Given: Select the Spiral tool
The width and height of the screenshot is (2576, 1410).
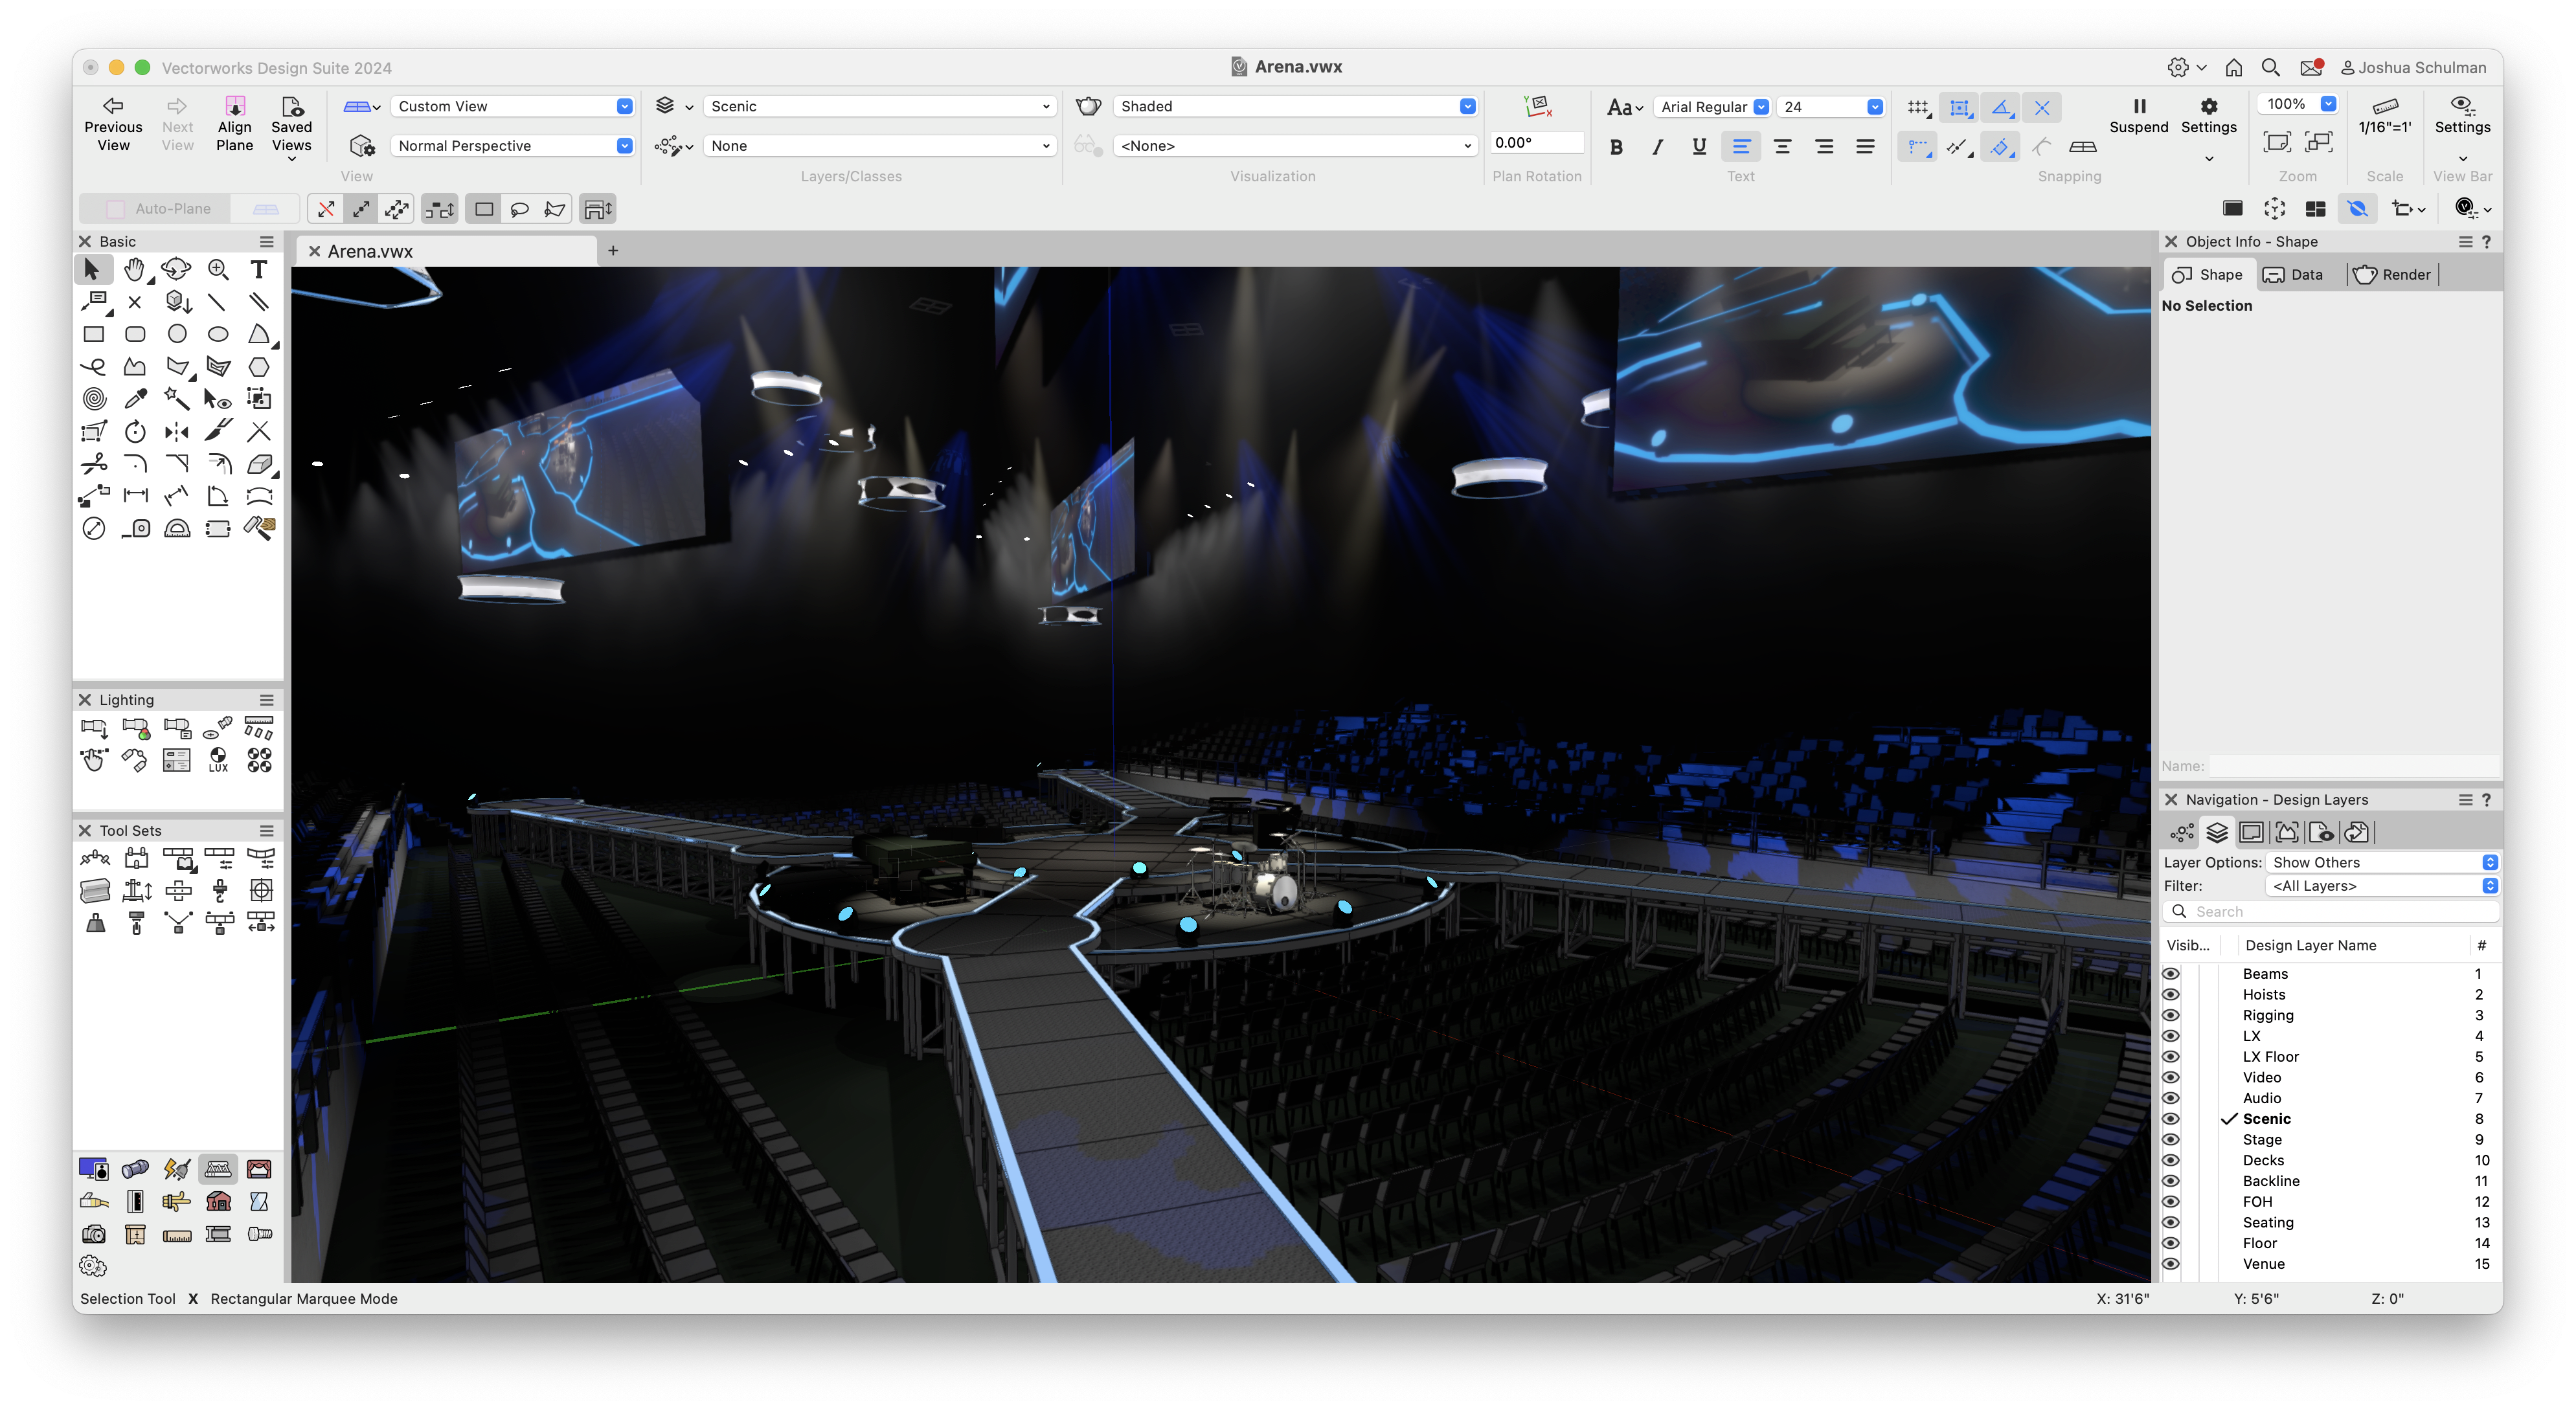Looking at the screenshot, I should (x=93, y=399).
